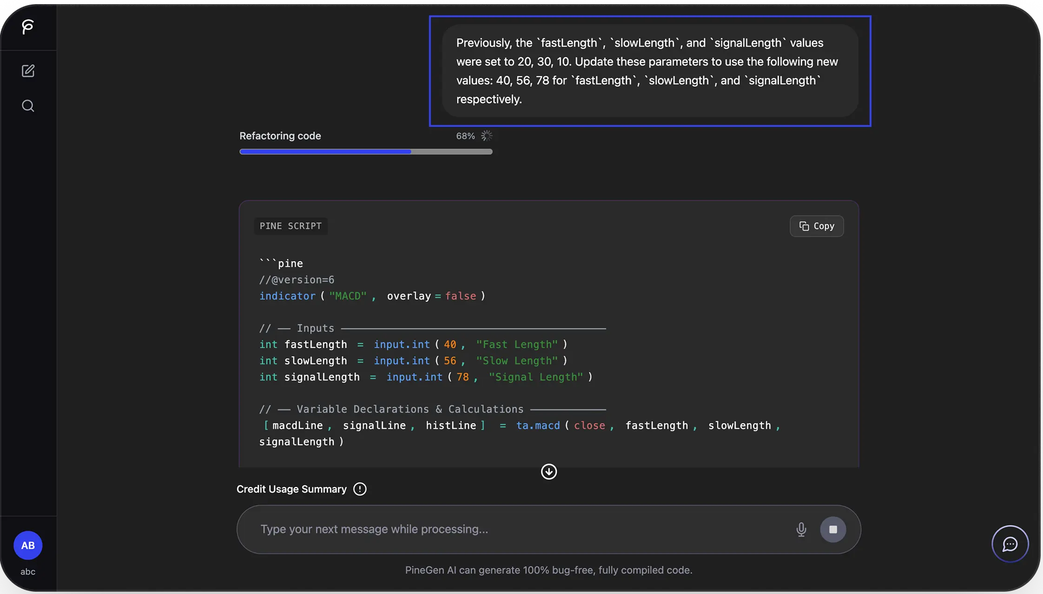Click the 'abc' username label
Viewport: 1043px width, 594px height.
click(28, 572)
